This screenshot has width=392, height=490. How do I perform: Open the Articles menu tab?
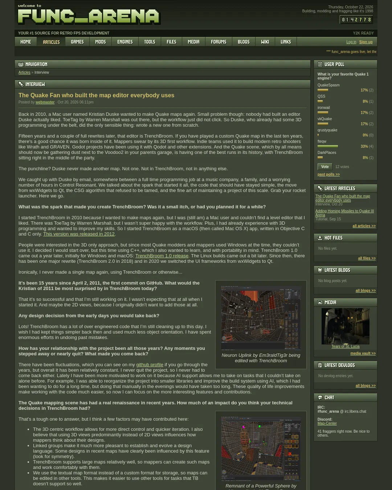[51, 42]
